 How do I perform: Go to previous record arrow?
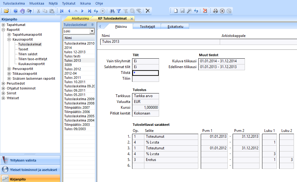[x=69, y=11]
